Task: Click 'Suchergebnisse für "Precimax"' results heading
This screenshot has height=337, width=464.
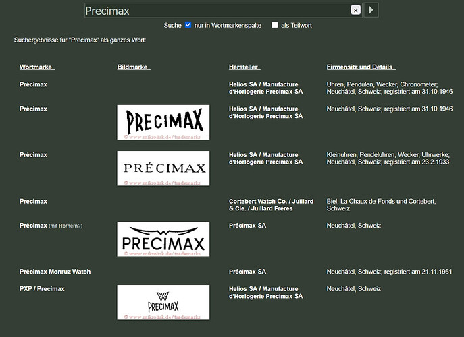Action: [80, 40]
